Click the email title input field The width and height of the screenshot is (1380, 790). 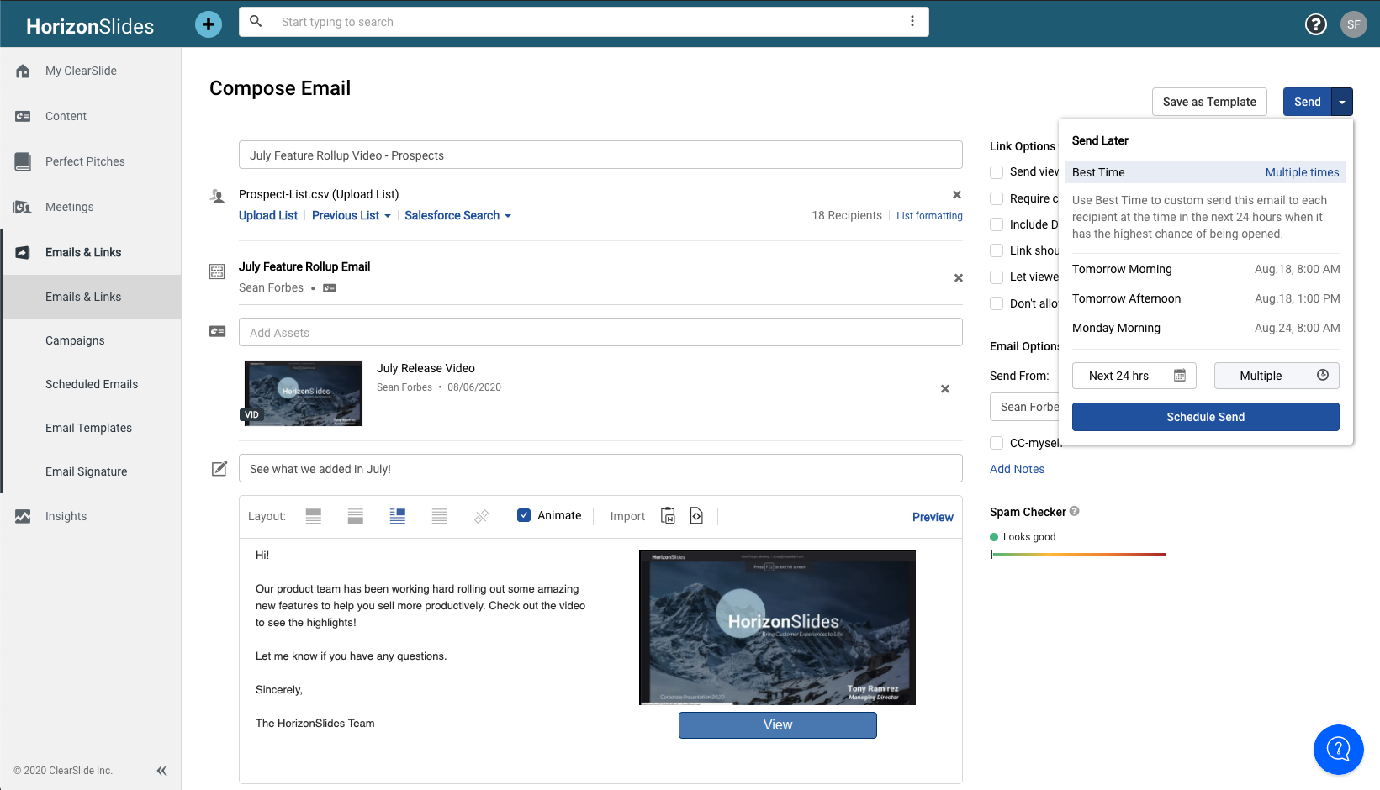pos(600,155)
